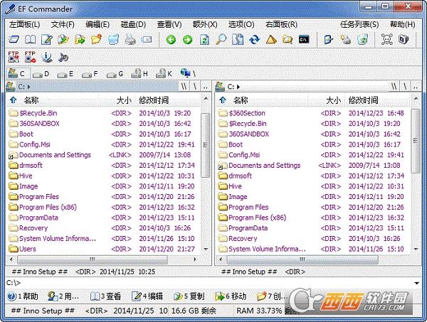
Task: Sort right panel by 大小 column header
Action: pyautogui.click(x=333, y=100)
